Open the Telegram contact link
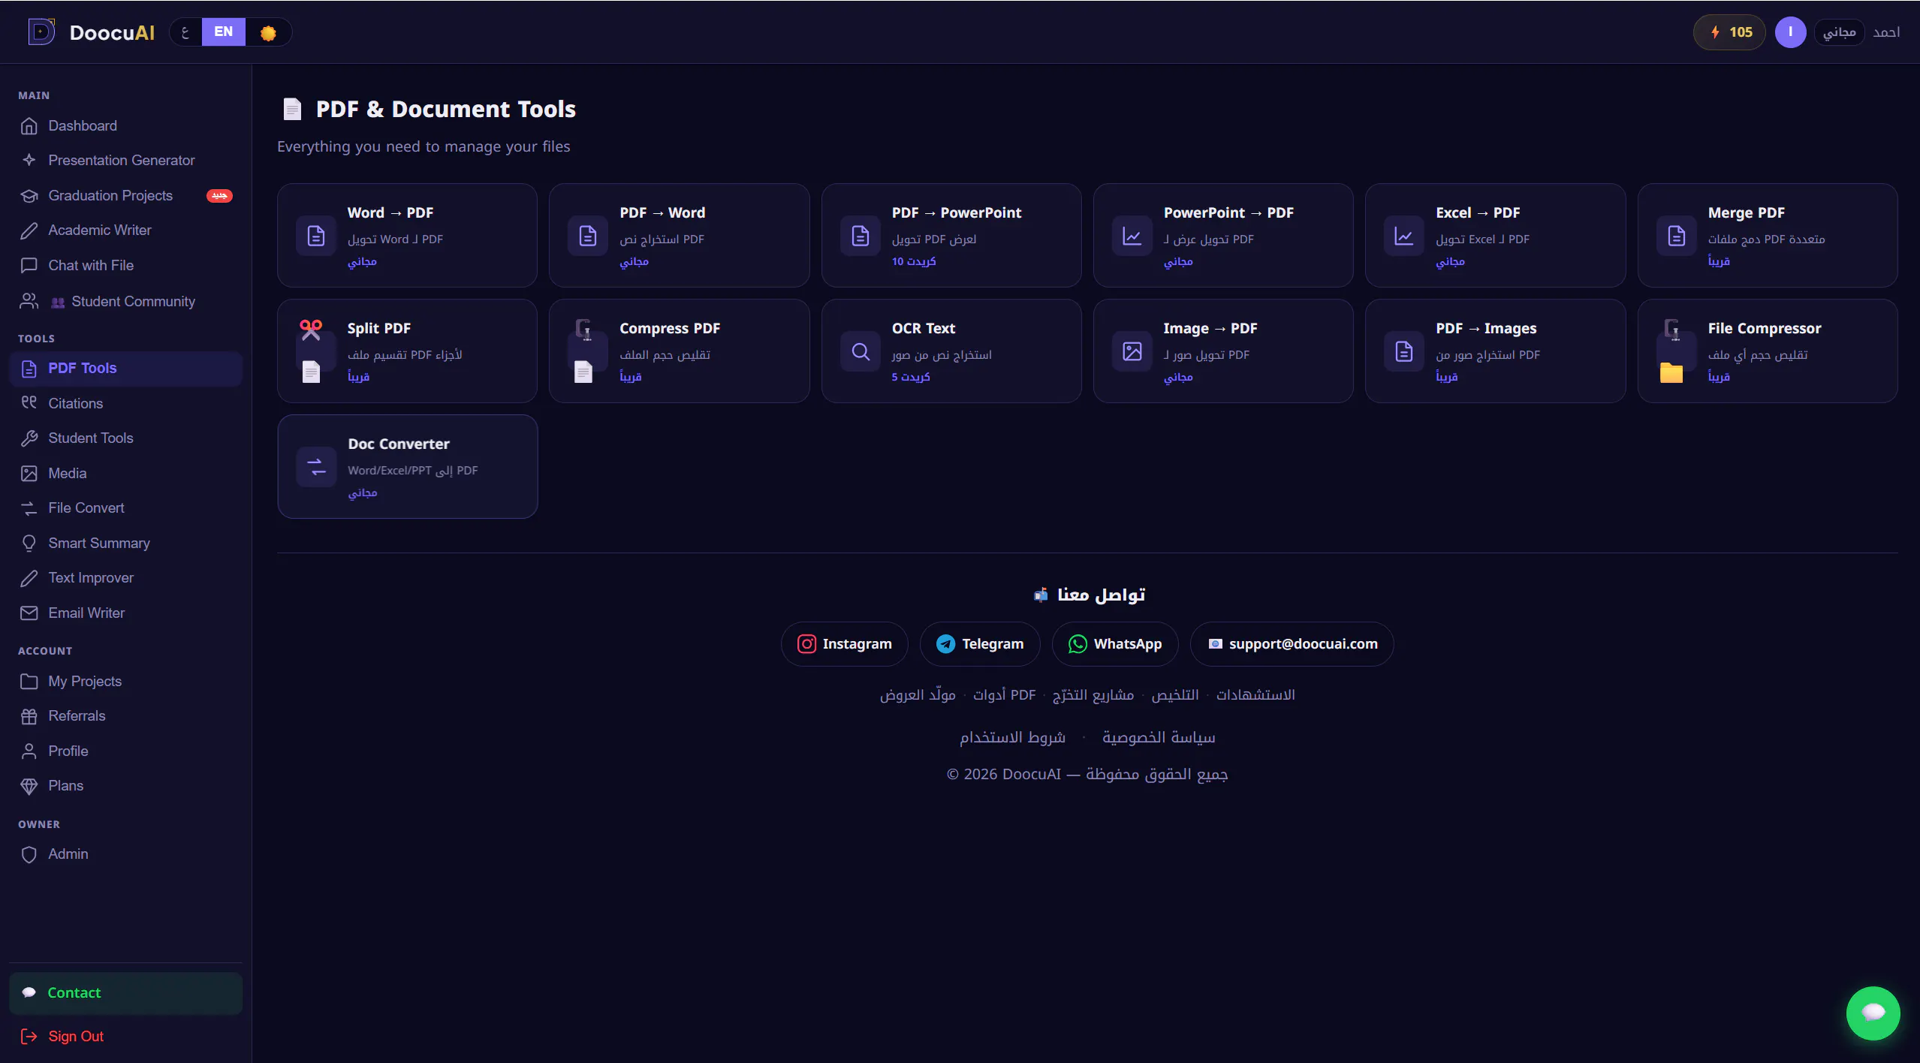Viewport: 1920px width, 1063px height. coord(980,644)
